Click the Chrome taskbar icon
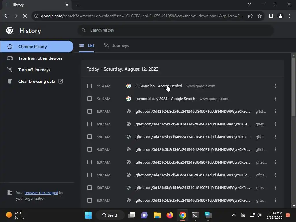The image size is (296, 222). coord(183,215)
